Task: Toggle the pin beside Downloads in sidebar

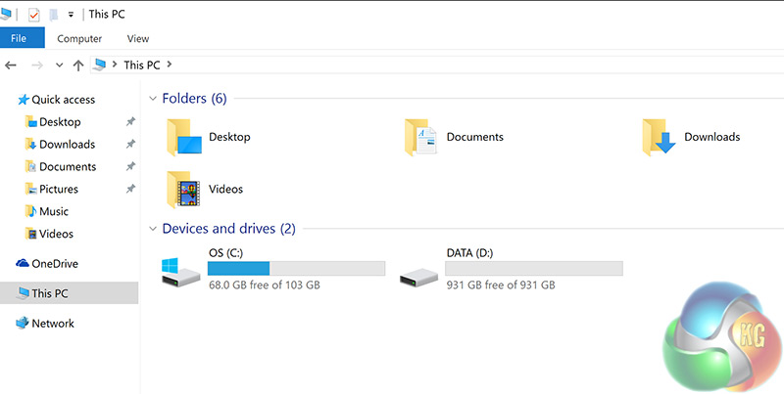Action: [x=130, y=145]
